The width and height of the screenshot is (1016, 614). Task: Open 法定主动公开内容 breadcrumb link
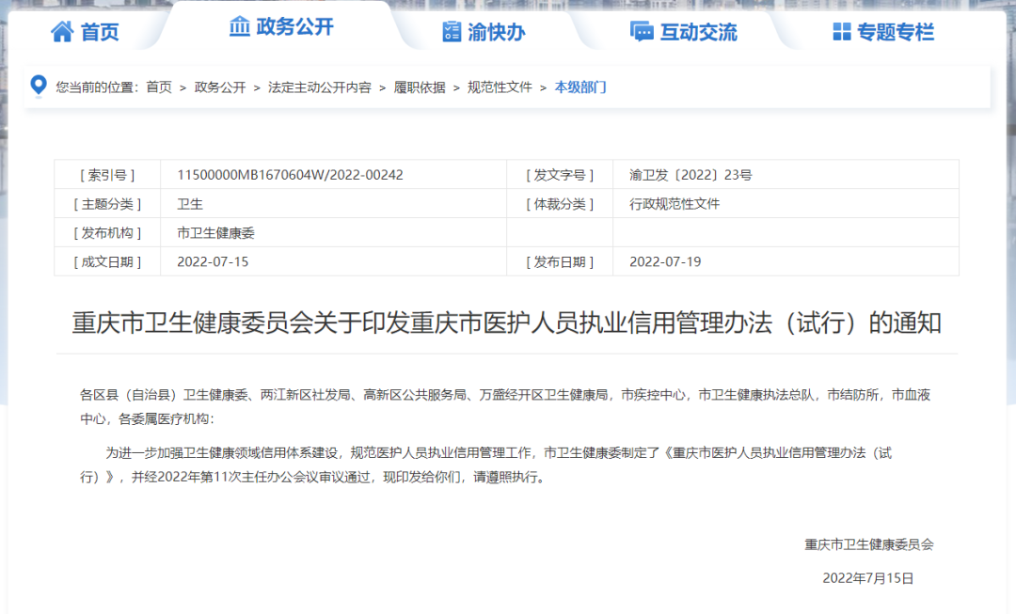tap(320, 87)
